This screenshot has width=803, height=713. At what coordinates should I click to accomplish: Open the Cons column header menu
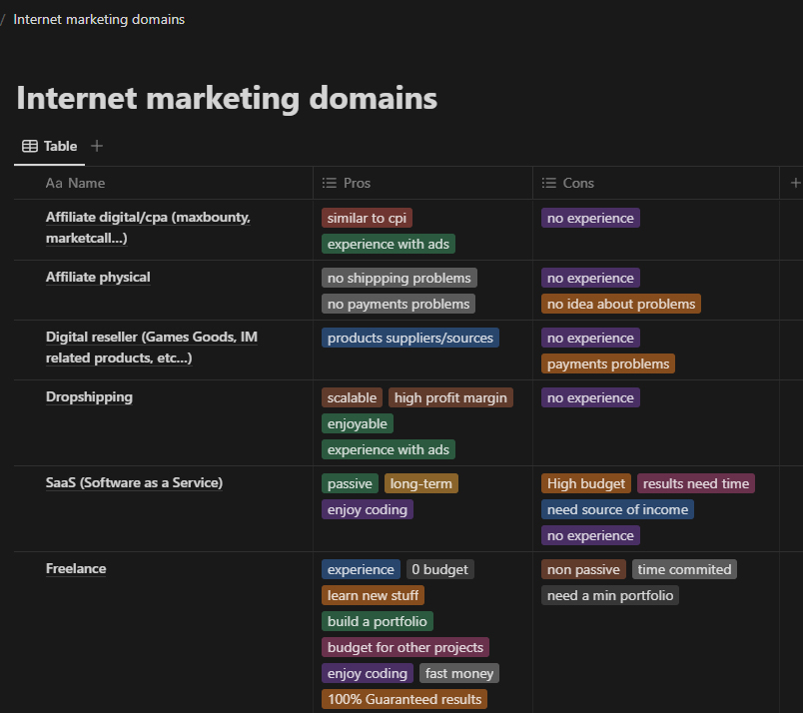pos(578,183)
